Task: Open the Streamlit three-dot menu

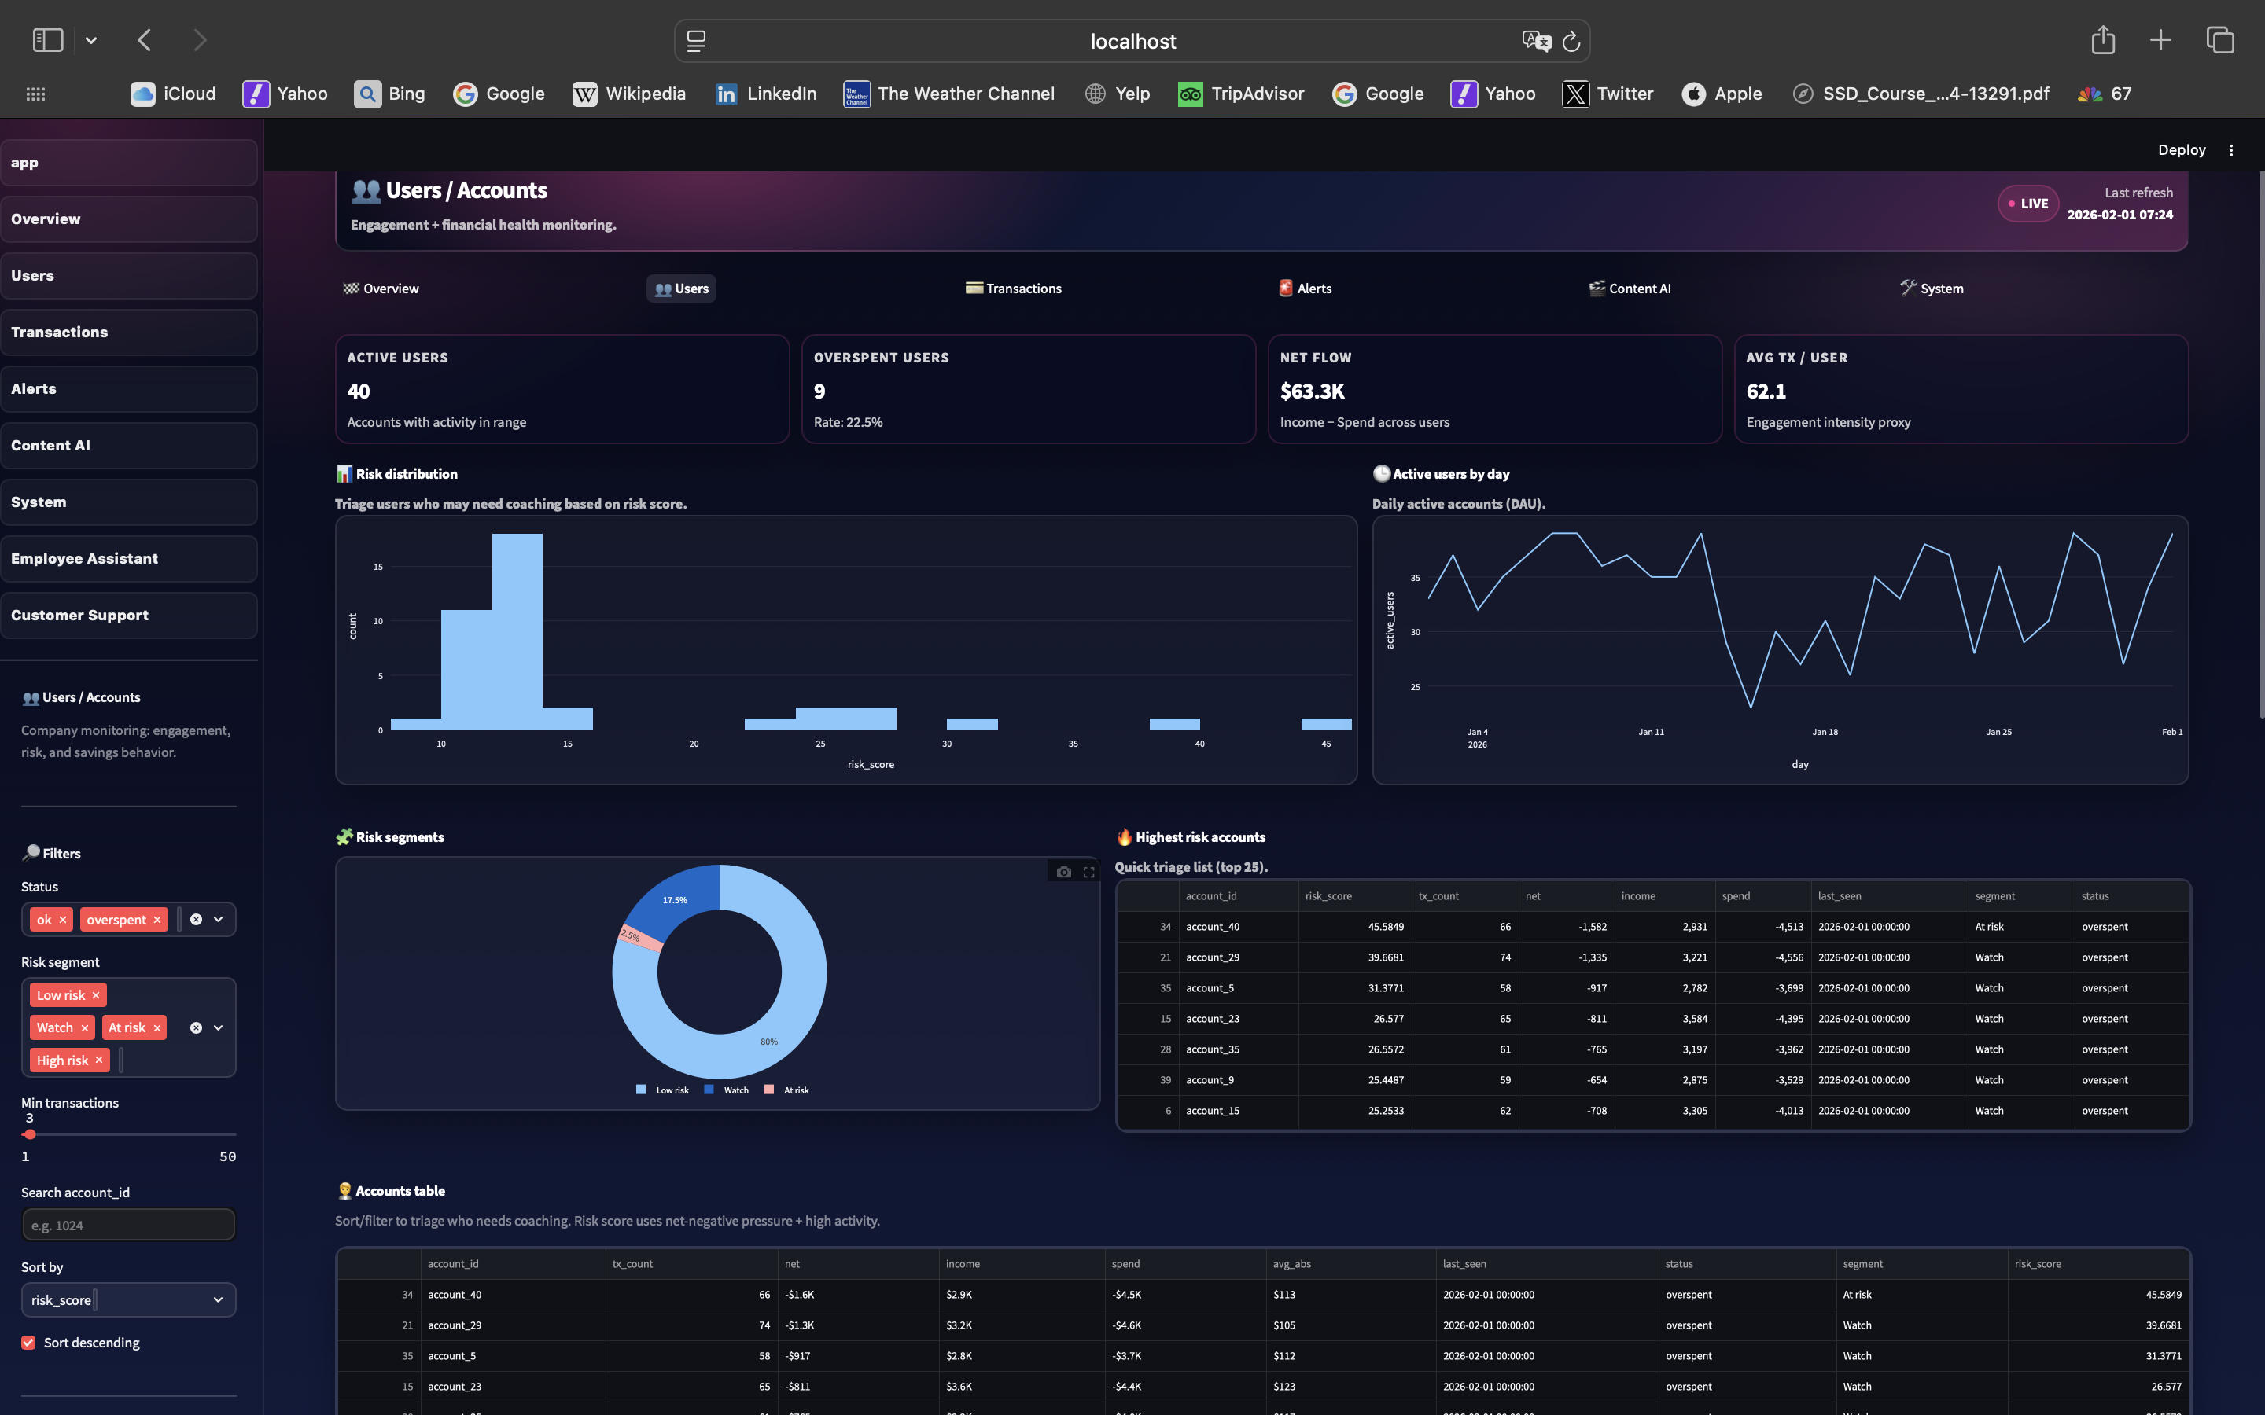Action: (2231, 149)
